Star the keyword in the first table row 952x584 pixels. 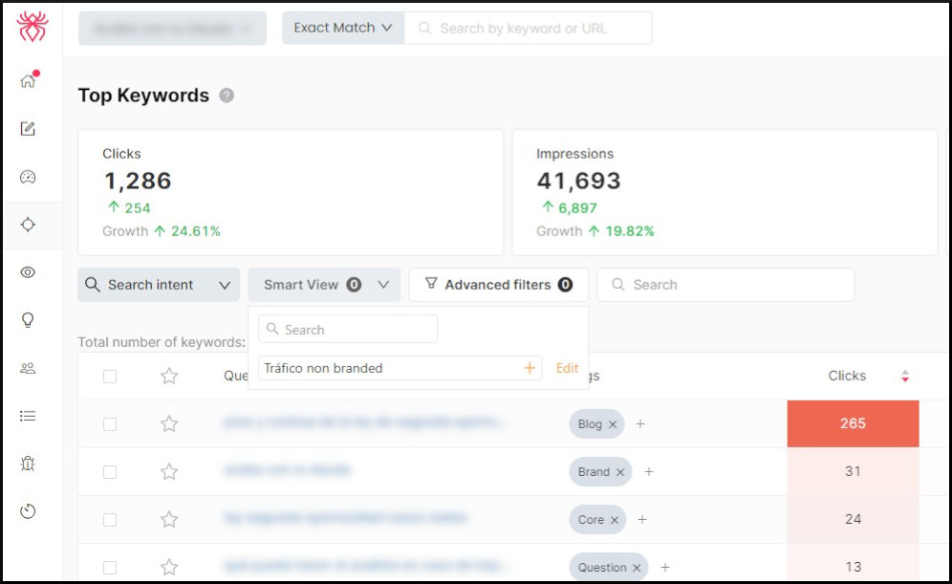[x=169, y=423]
